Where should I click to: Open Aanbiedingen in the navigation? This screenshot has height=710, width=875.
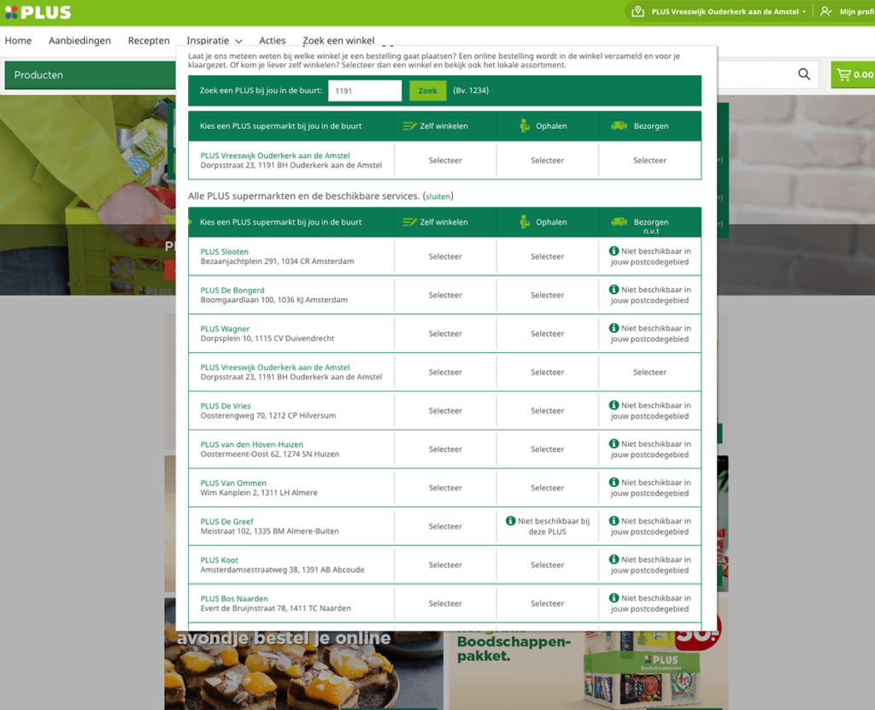pyautogui.click(x=79, y=41)
